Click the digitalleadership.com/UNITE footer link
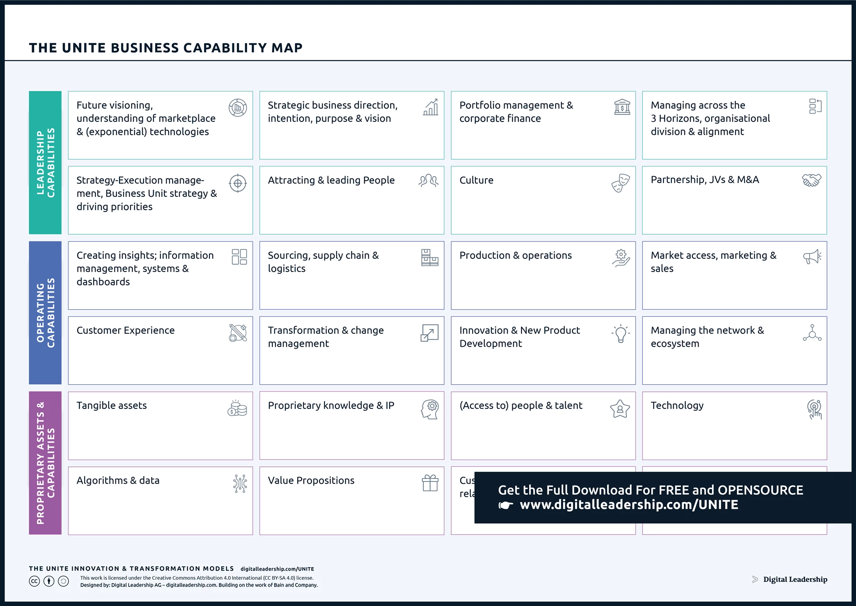The width and height of the screenshot is (856, 606). tap(277, 569)
